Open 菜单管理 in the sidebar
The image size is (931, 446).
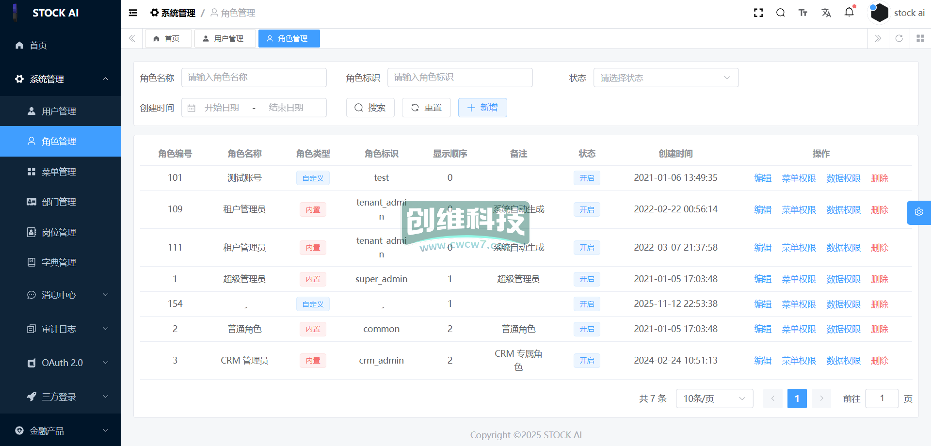pyautogui.click(x=59, y=172)
